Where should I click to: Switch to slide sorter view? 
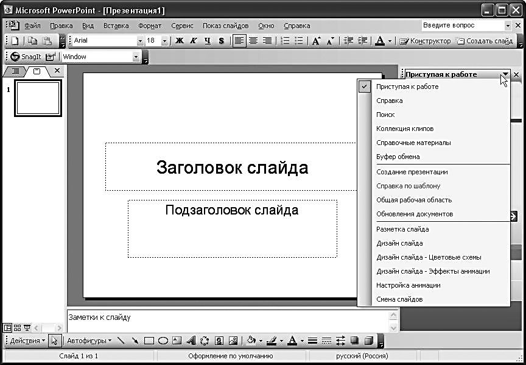click(x=17, y=328)
